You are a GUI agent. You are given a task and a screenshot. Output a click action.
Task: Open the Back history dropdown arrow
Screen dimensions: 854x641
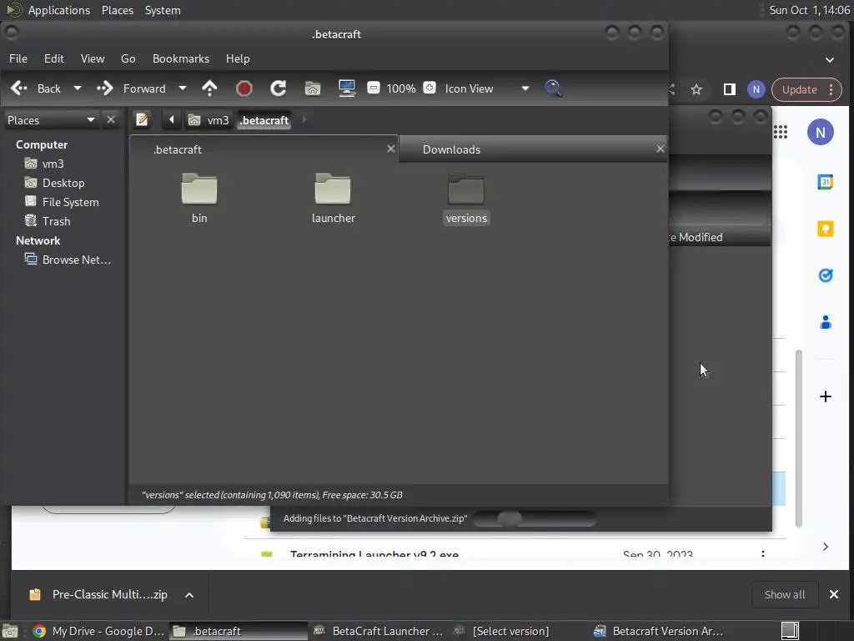pos(78,88)
